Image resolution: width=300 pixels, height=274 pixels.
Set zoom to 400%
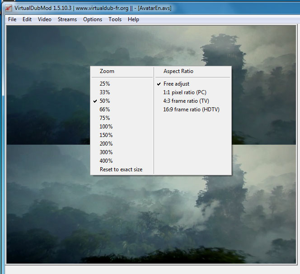pos(122,161)
